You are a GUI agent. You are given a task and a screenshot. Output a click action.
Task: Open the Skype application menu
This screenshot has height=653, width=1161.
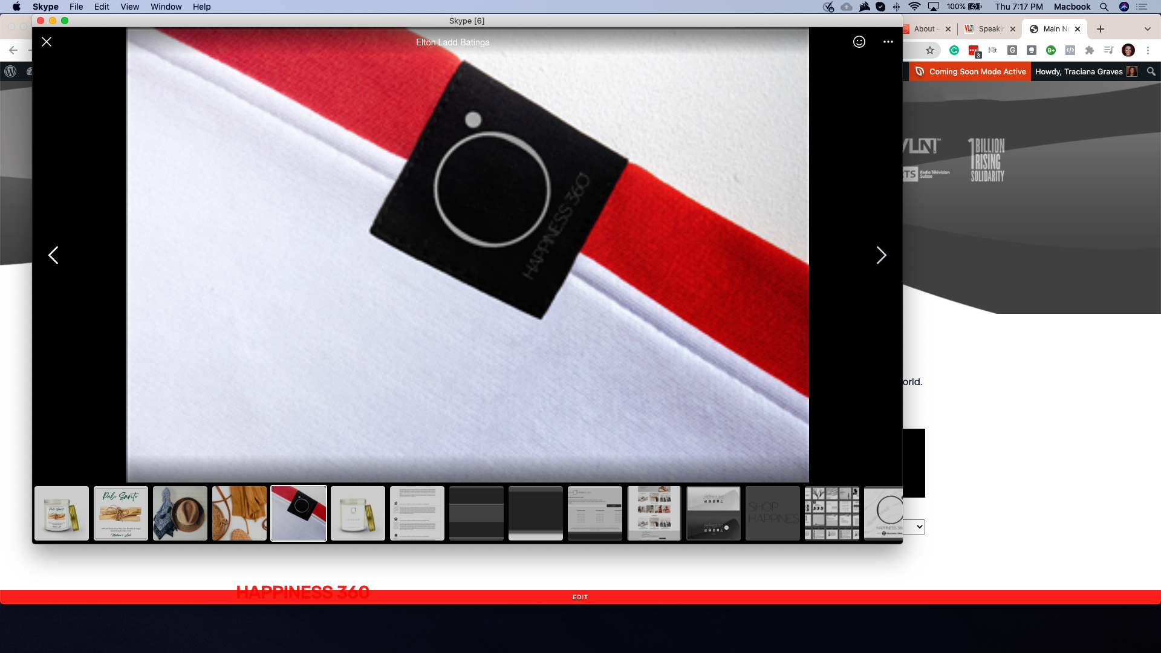click(x=45, y=7)
